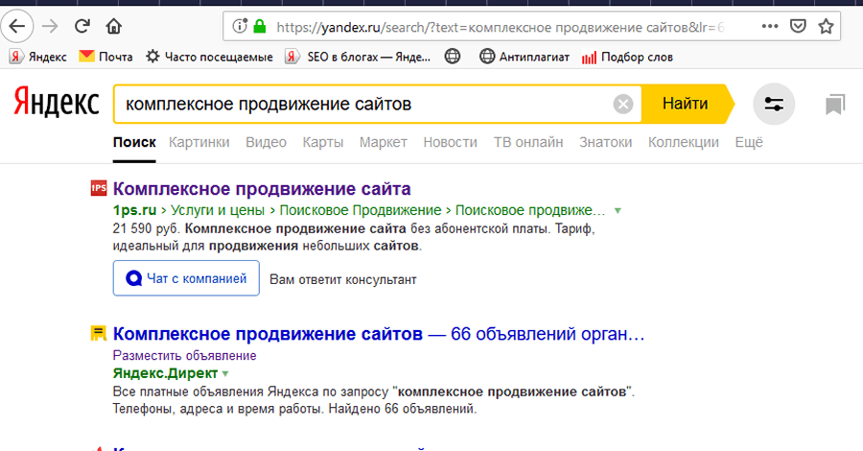Switch to the ТВ онлайн tab
The width and height of the screenshot is (863, 451).
tap(528, 142)
